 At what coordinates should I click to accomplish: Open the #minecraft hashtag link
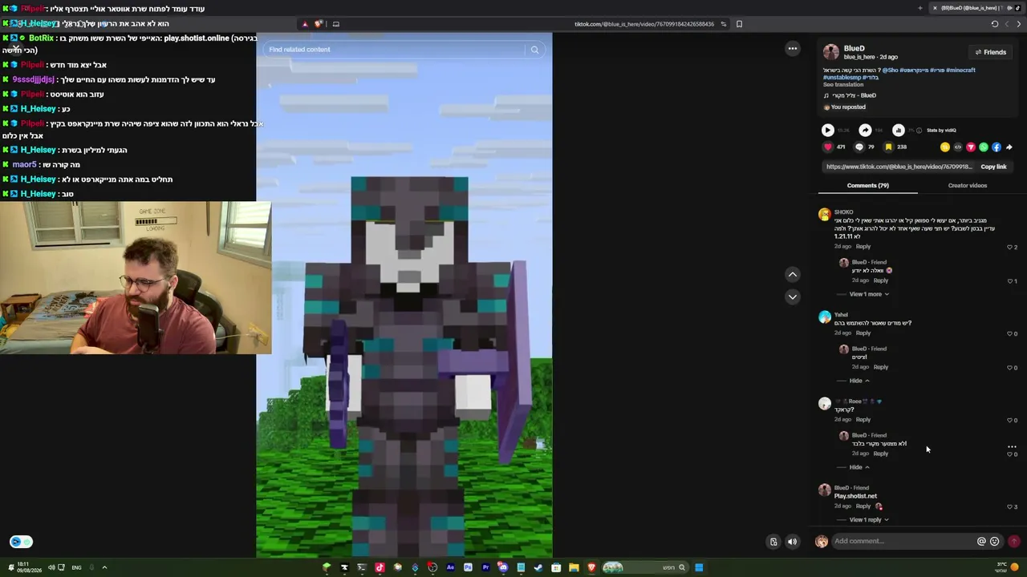click(960, 71)
